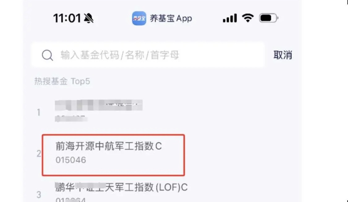Tap the cellular signal bars icon
This screenshot has width=348, height=202.
click(230, 18)
